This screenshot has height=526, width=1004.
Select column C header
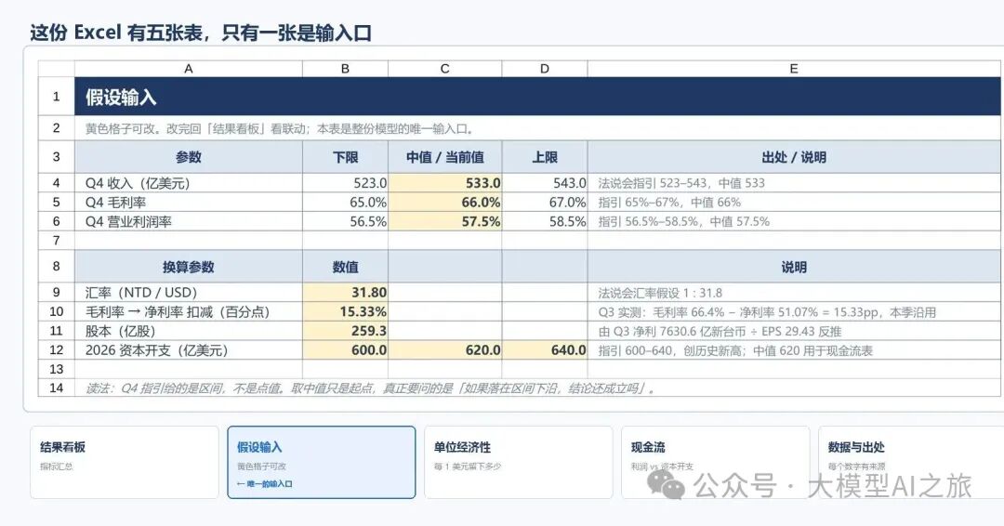coord(445,69)
